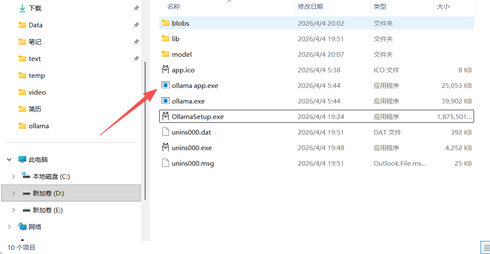
Task: Expand the 网络 tree node
Action: (9, 227)
